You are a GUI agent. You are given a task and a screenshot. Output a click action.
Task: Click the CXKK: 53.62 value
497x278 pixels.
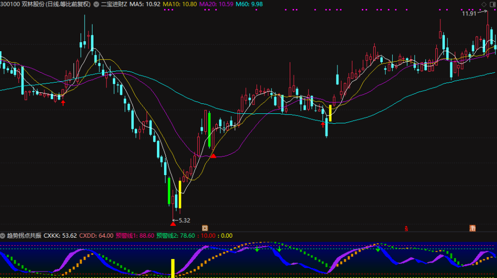tap(60, 236)
